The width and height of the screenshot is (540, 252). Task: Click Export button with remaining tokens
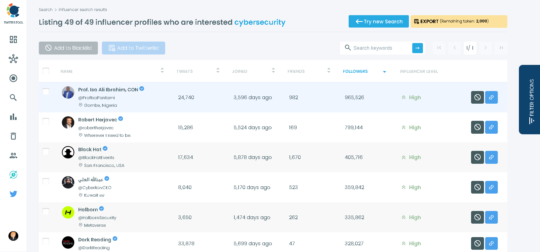pyautogui.click(x=459, y=21)
